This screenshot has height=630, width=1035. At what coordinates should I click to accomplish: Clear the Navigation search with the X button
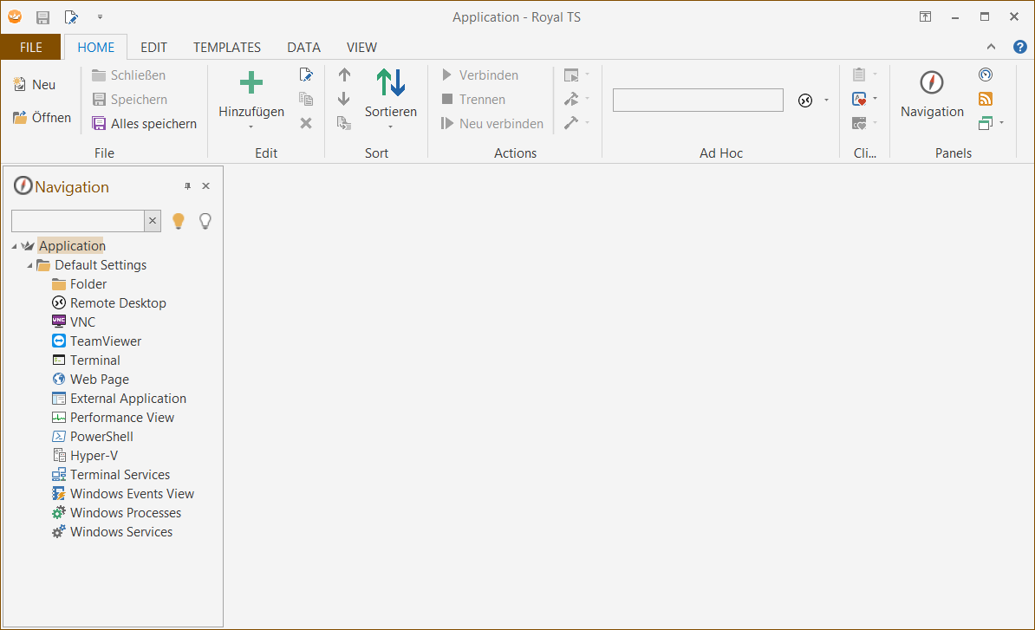[153, 221]
